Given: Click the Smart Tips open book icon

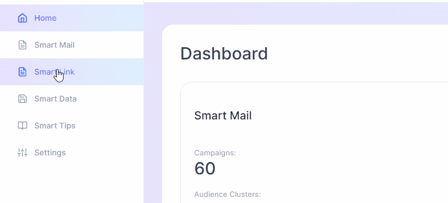Looking at the screenshot, I should coord(23,126).
